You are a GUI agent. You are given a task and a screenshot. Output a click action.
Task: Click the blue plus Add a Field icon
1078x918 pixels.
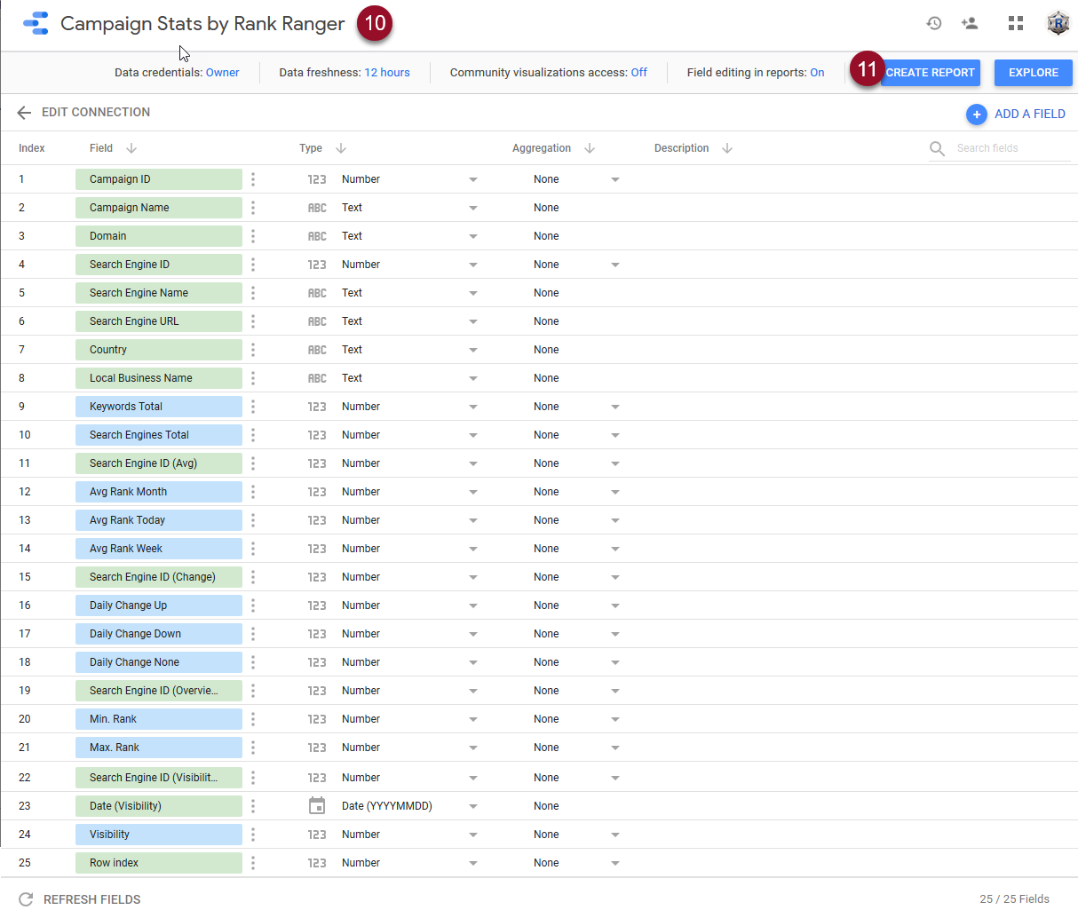[x=976, y=115]
